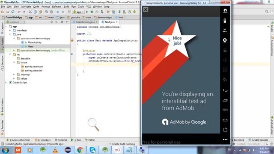The image size is (274, 154).
Task: Open the Gradle Console tool window
Action: point(258,140)
